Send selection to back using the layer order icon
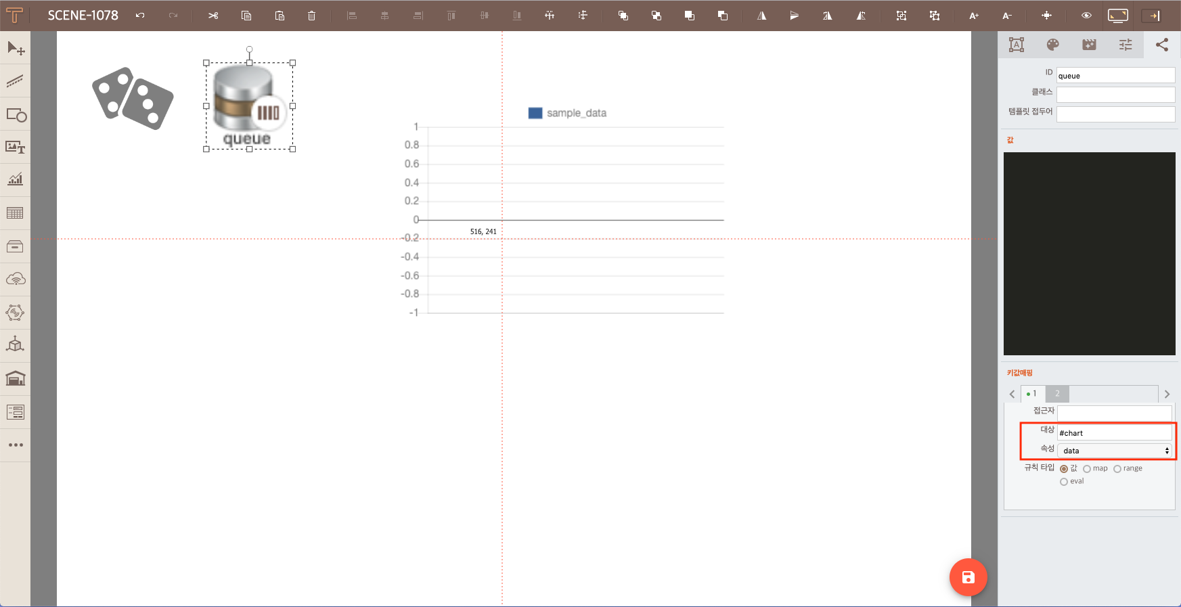1181x607 pixels. [x=656, y=16]
